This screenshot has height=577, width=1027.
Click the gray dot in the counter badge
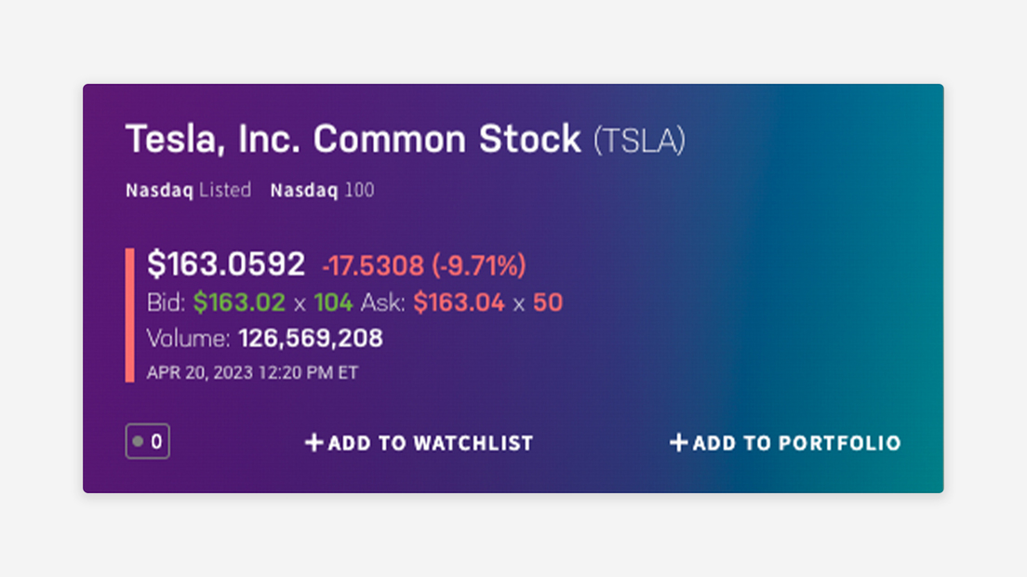coord(138,442)
